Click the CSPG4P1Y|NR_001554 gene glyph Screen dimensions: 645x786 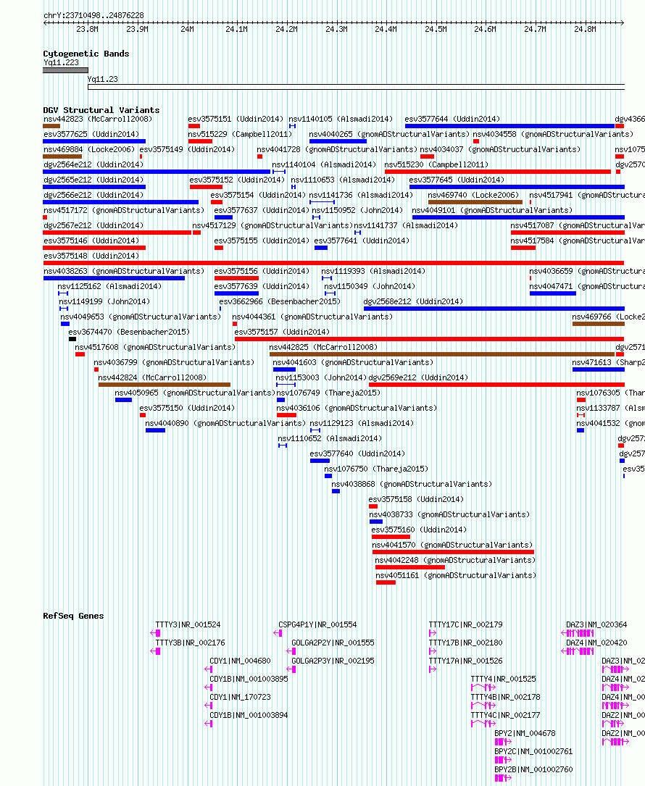click(x=278, y=633)
